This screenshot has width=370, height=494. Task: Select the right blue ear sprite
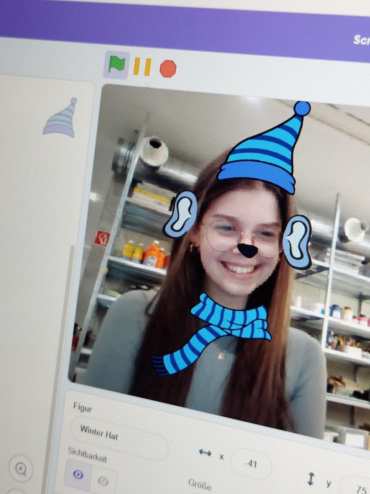click(297, 241)
